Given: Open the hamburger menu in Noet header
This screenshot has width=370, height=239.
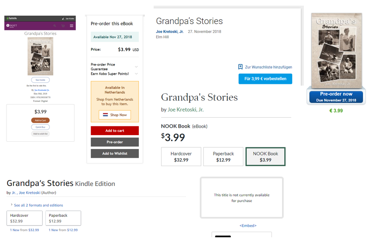Looking at the screenshot, I should [x=71, y=26].
